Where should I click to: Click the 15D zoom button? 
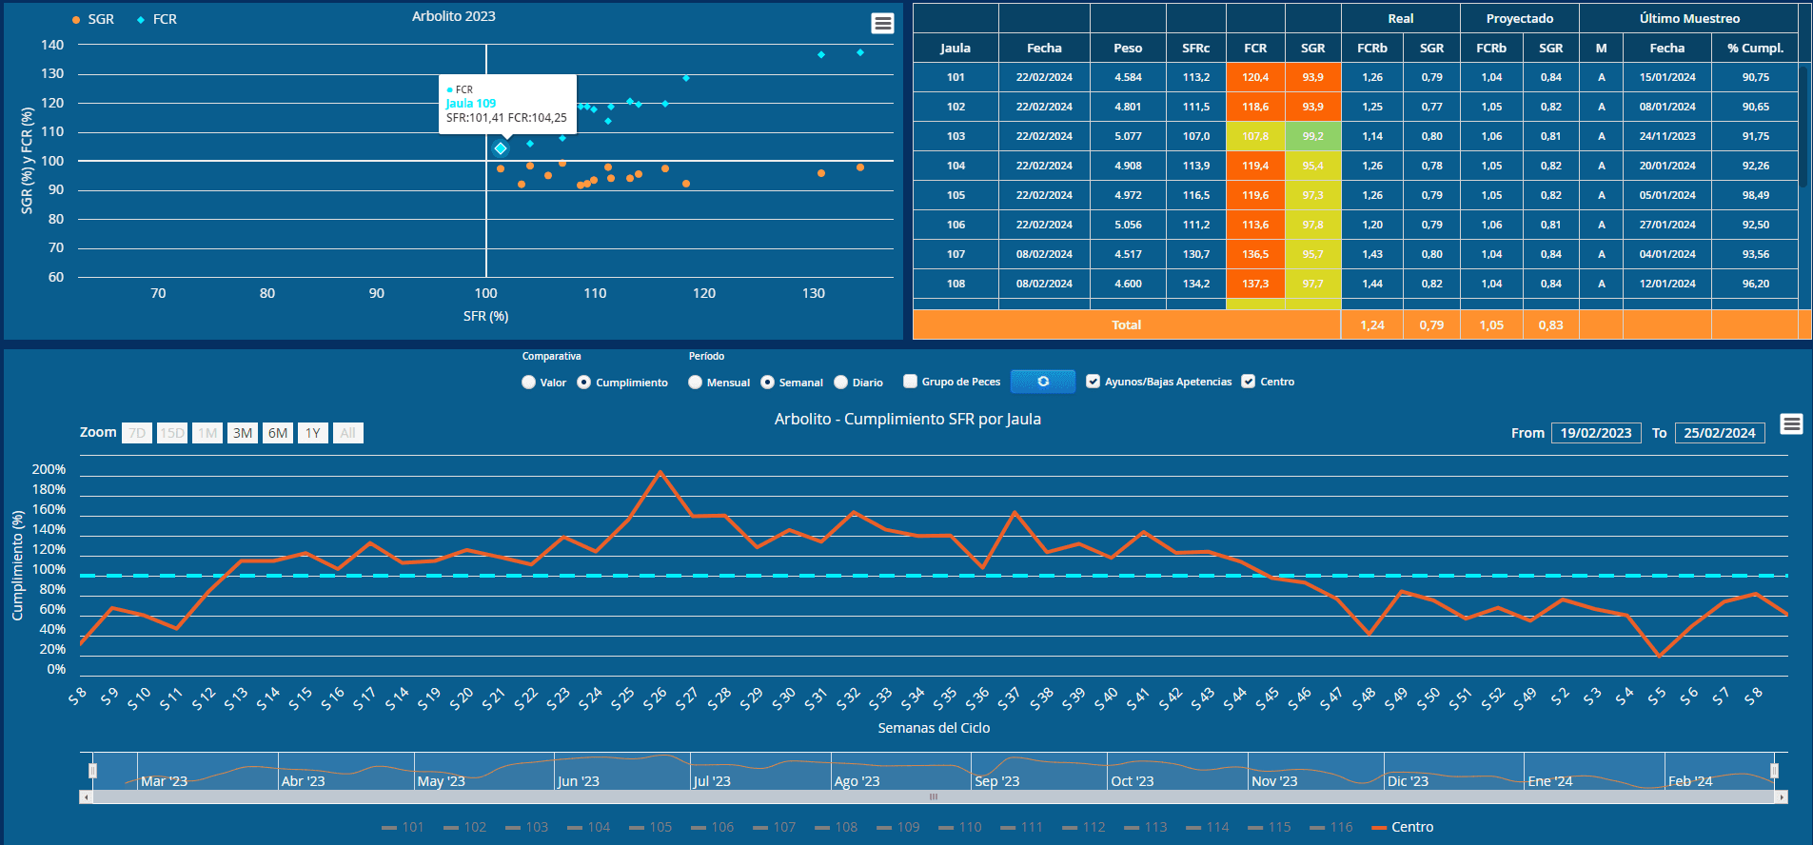(172, 433)
